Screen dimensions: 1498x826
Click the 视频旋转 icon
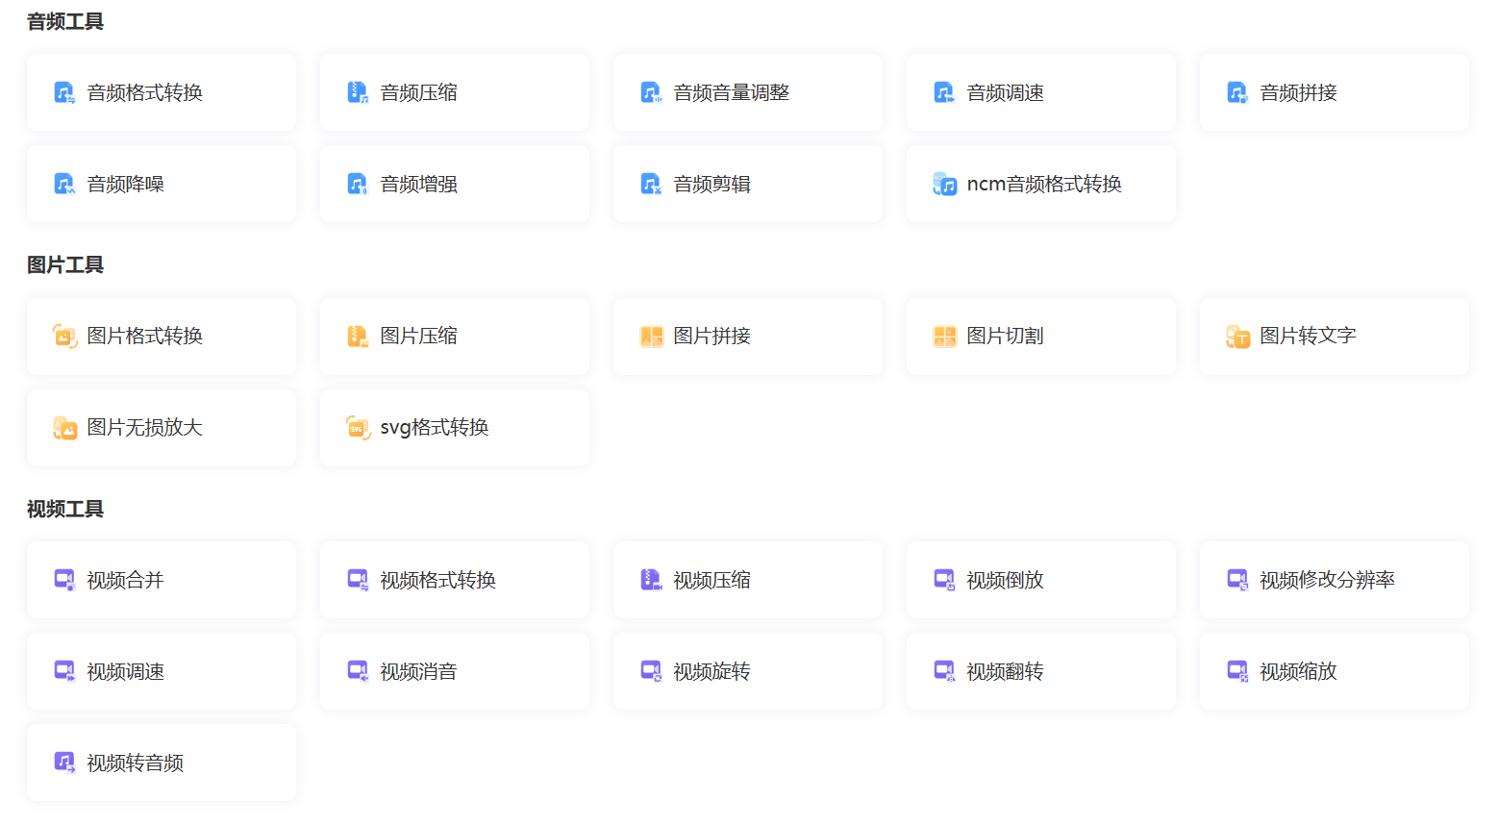(x=651, y=671)
